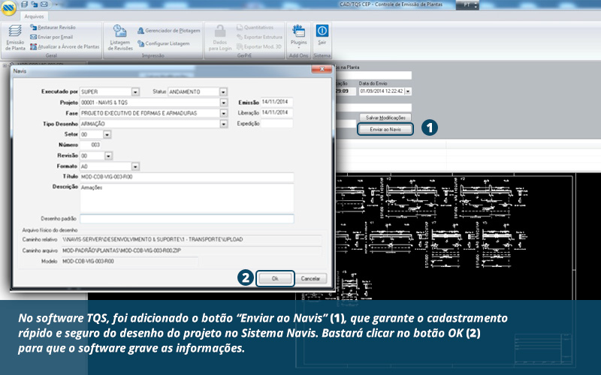Click the Emissão de Planta icon
This screenshot has height=375, width=601.
[x=15, y=37]
